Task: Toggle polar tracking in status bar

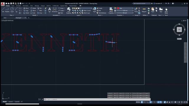Action: [x=151, y=102]
